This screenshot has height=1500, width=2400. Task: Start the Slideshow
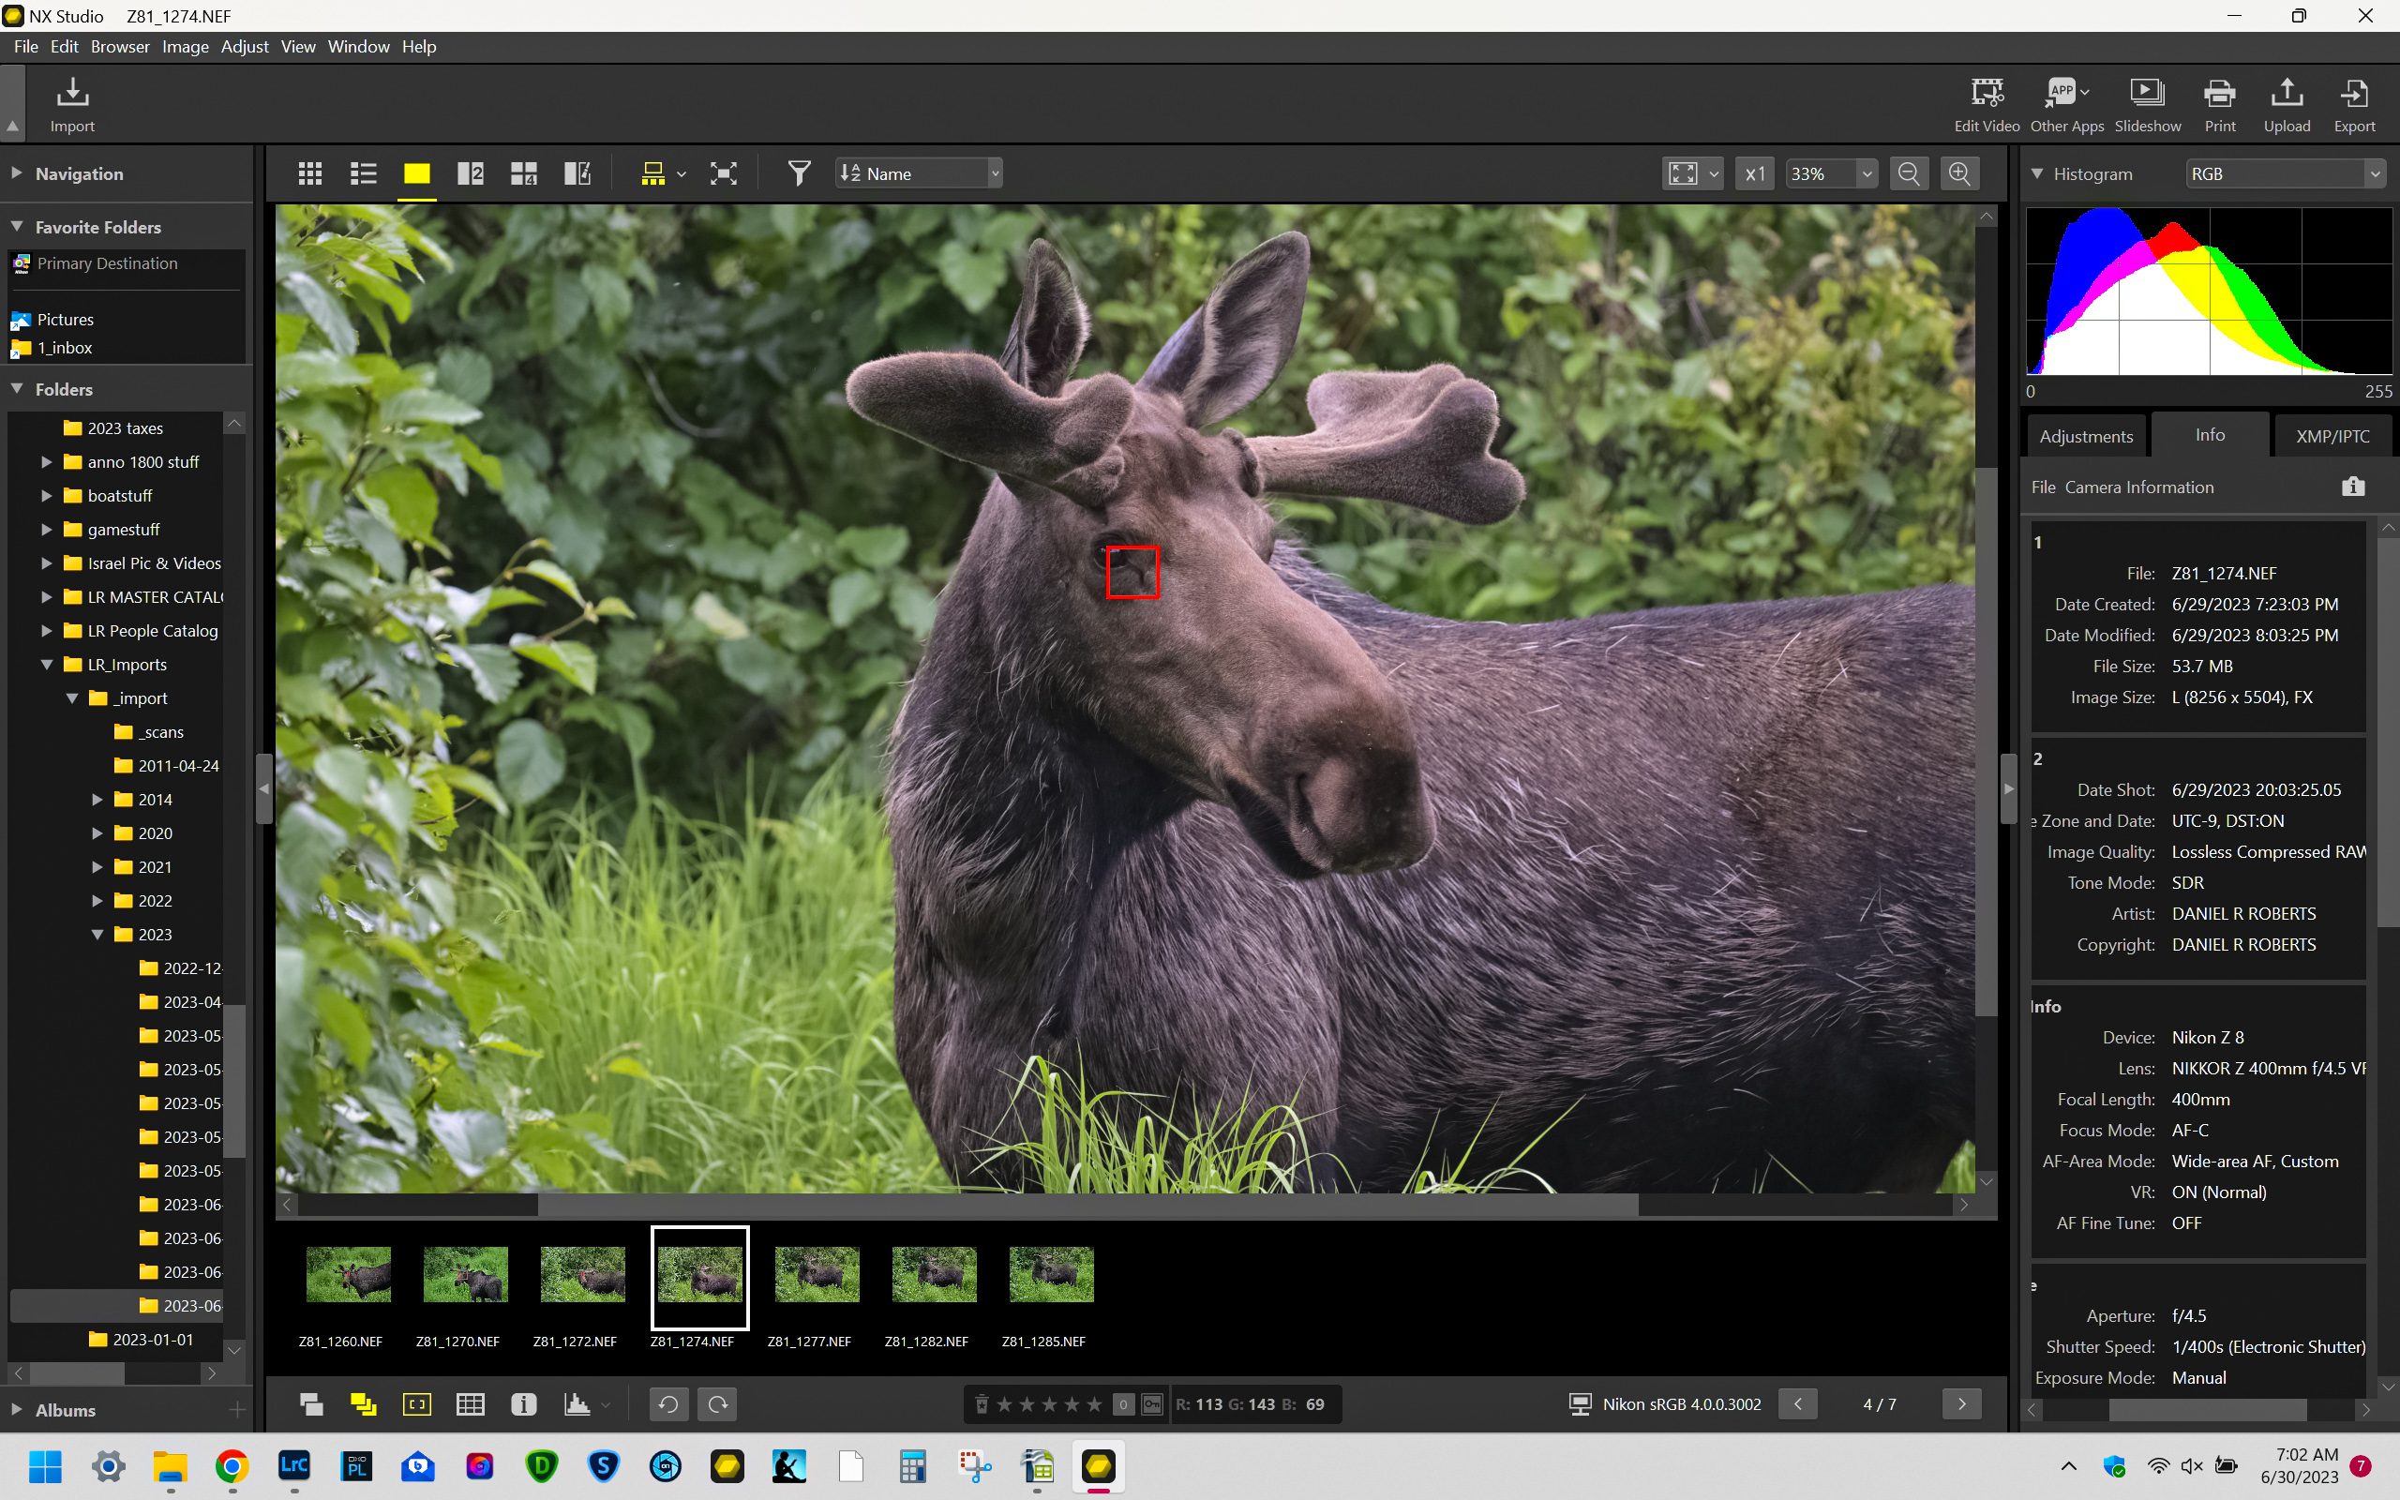point(2147,104)
